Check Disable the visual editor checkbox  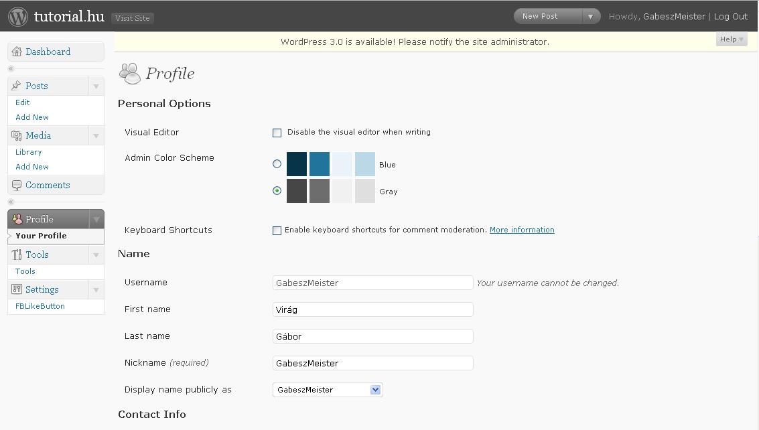pos(277,133)
